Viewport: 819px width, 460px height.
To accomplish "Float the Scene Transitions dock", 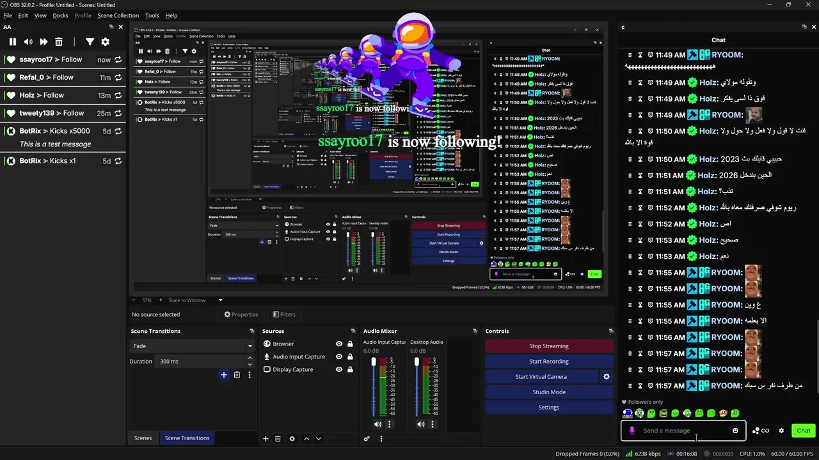I will (251, 331).
